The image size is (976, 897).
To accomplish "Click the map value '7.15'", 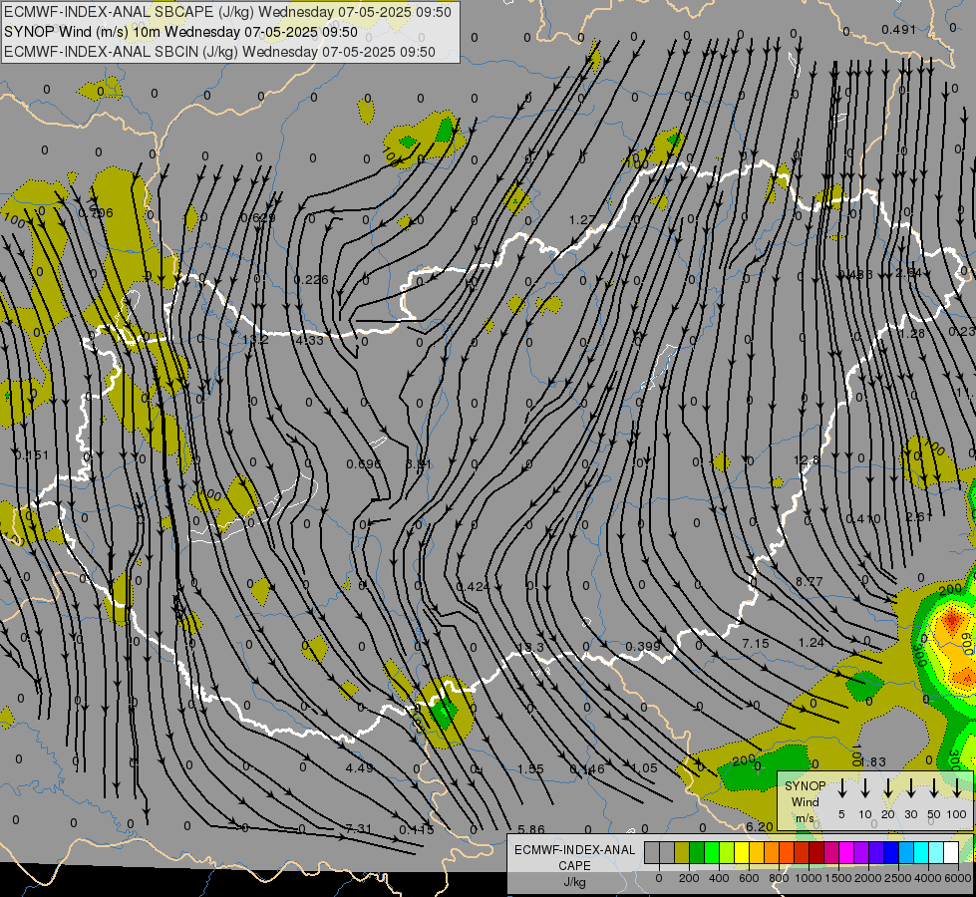I will point(756,643).
